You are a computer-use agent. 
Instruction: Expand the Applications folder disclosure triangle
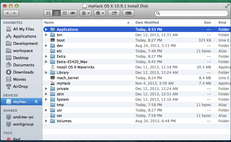click(x=46, y=30)
